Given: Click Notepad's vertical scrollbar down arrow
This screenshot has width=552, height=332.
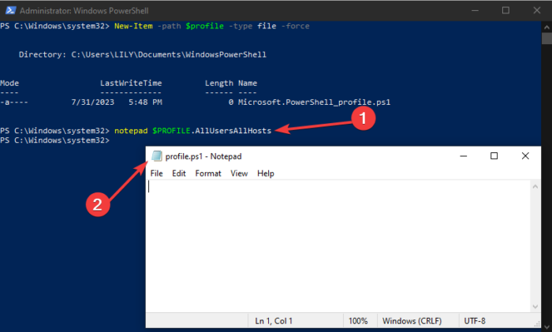Looking at the screenshot, I should pyautogui.click(x=535, y=306).
